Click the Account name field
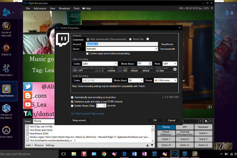 [x=122, y=44]
